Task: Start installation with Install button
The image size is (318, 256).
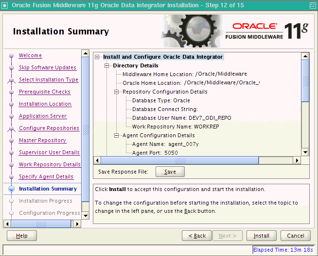Action: click(262, 236)
